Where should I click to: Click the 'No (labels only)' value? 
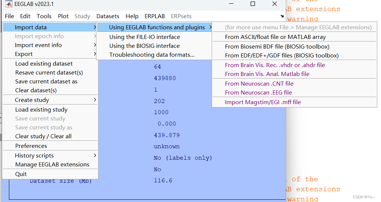pos(183,158)
